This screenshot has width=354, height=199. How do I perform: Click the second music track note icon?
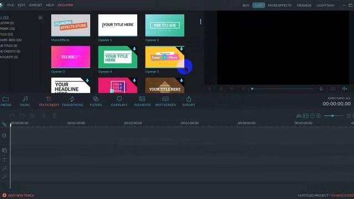pos(4,177)
